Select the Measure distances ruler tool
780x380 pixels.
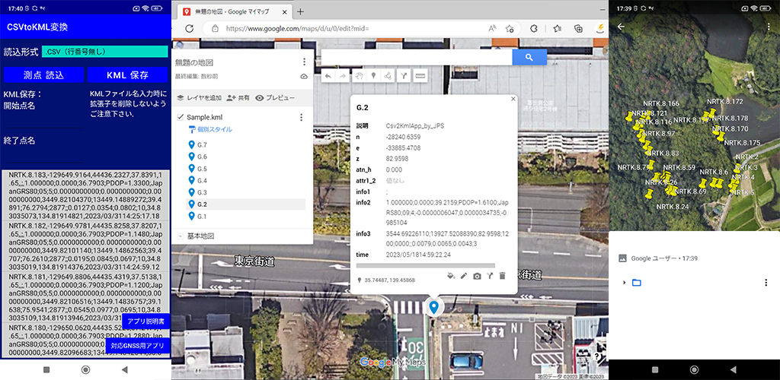[420, 76]
